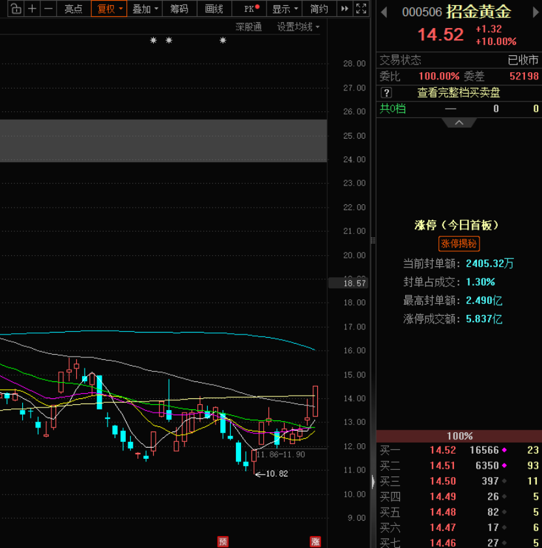Click left-edge panel expand arrow near 买三

(373, 482)
